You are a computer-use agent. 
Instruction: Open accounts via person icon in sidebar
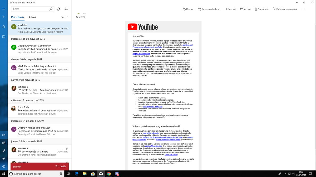click(x=4, y=27)
